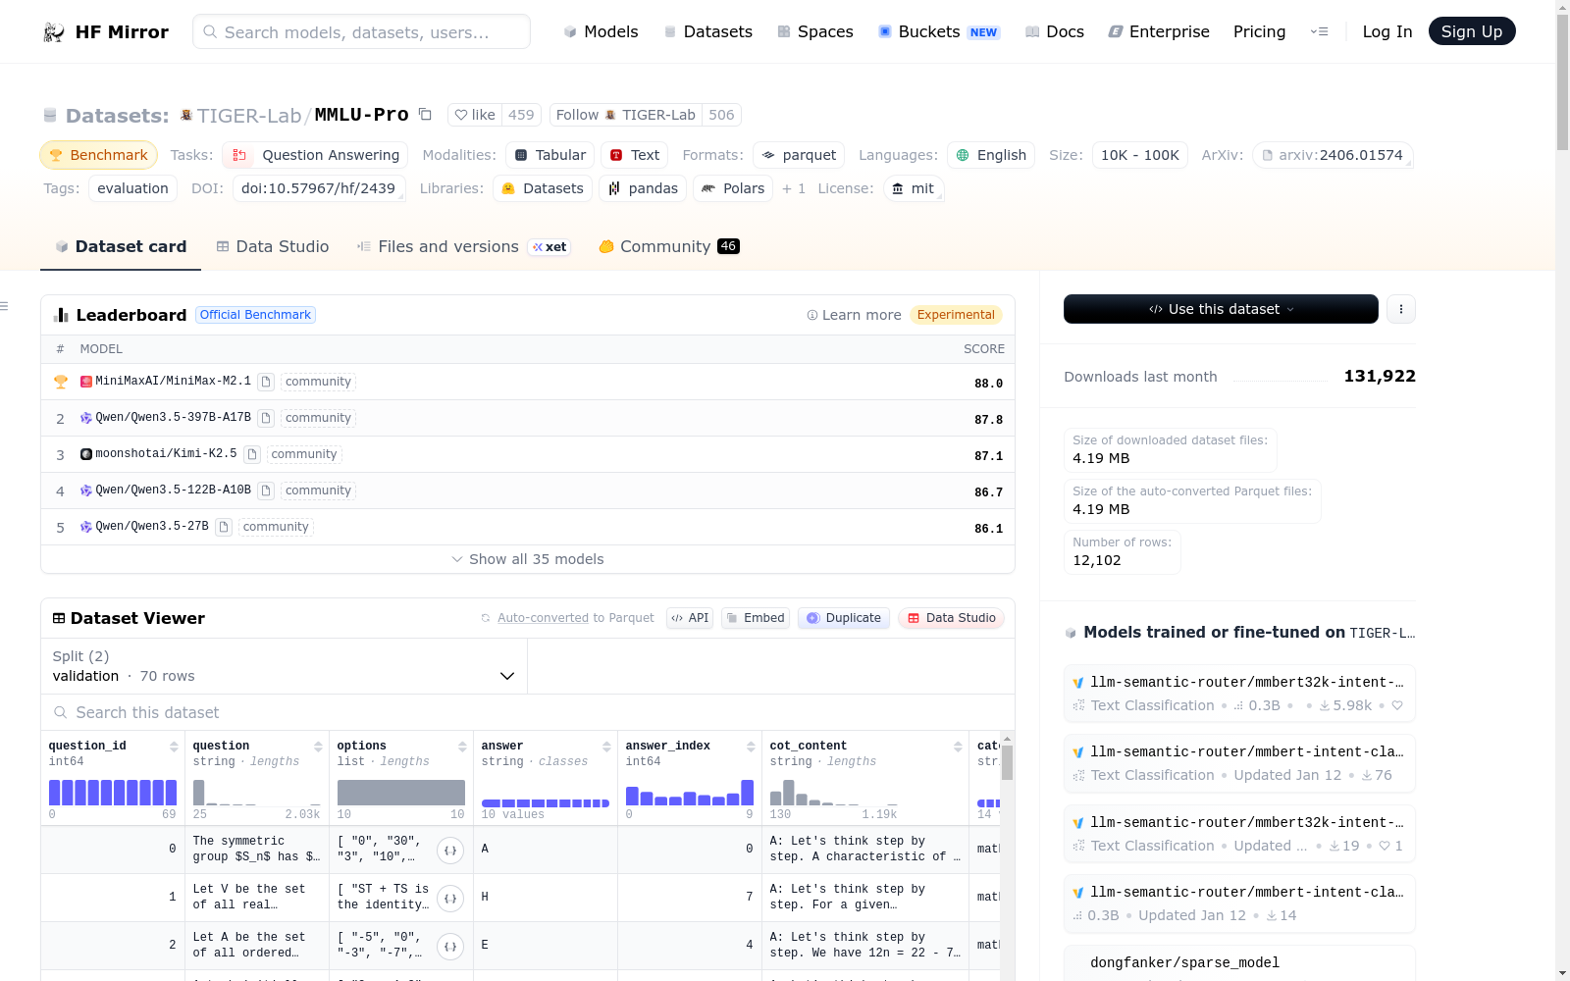Image resolution: width=1570 pixels, height=981 pixels.
Task: Like the dataset with the heart button
Action: tap(475, 115)
